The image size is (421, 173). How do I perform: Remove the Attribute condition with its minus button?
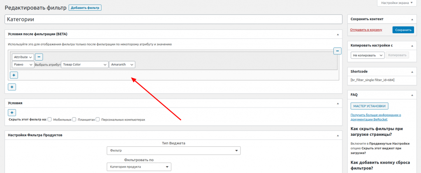click(x=39, y=57)
